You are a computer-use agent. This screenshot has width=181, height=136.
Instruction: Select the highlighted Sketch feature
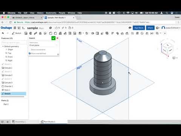coord(14,94)
